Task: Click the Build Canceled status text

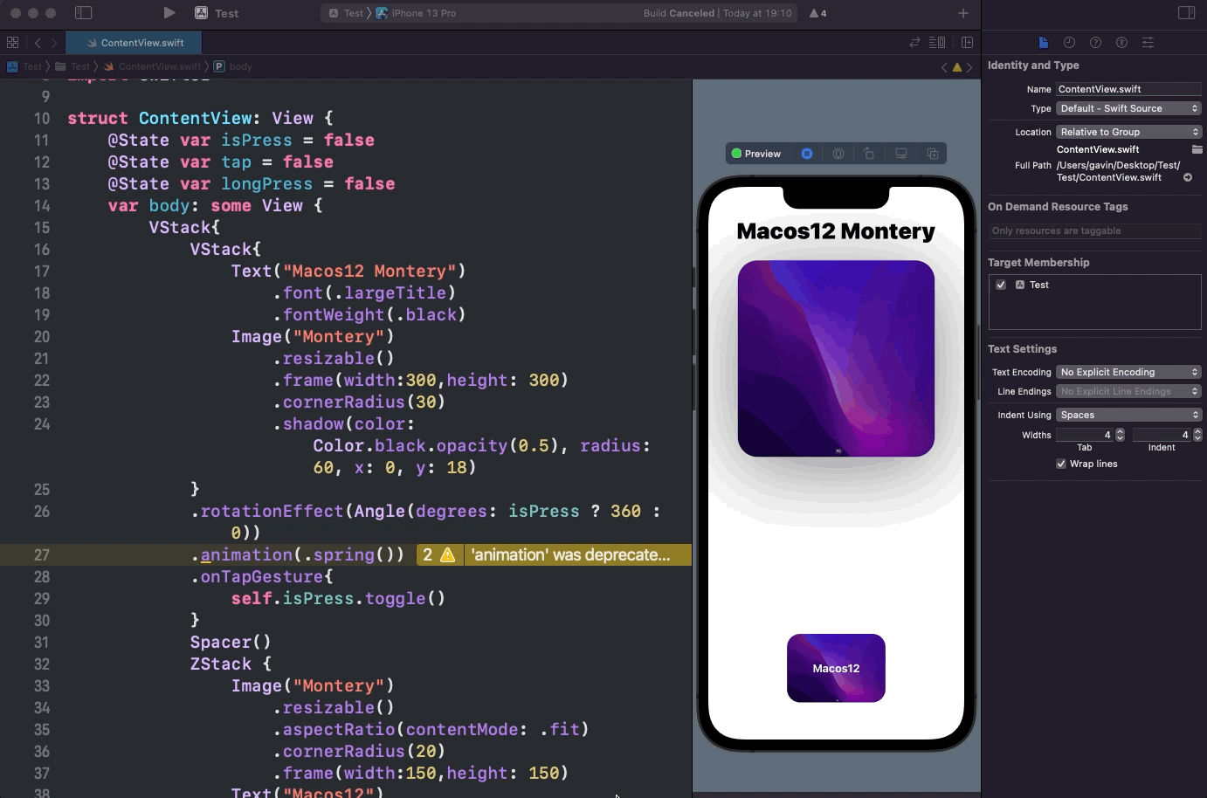Action: click(679, 13)
